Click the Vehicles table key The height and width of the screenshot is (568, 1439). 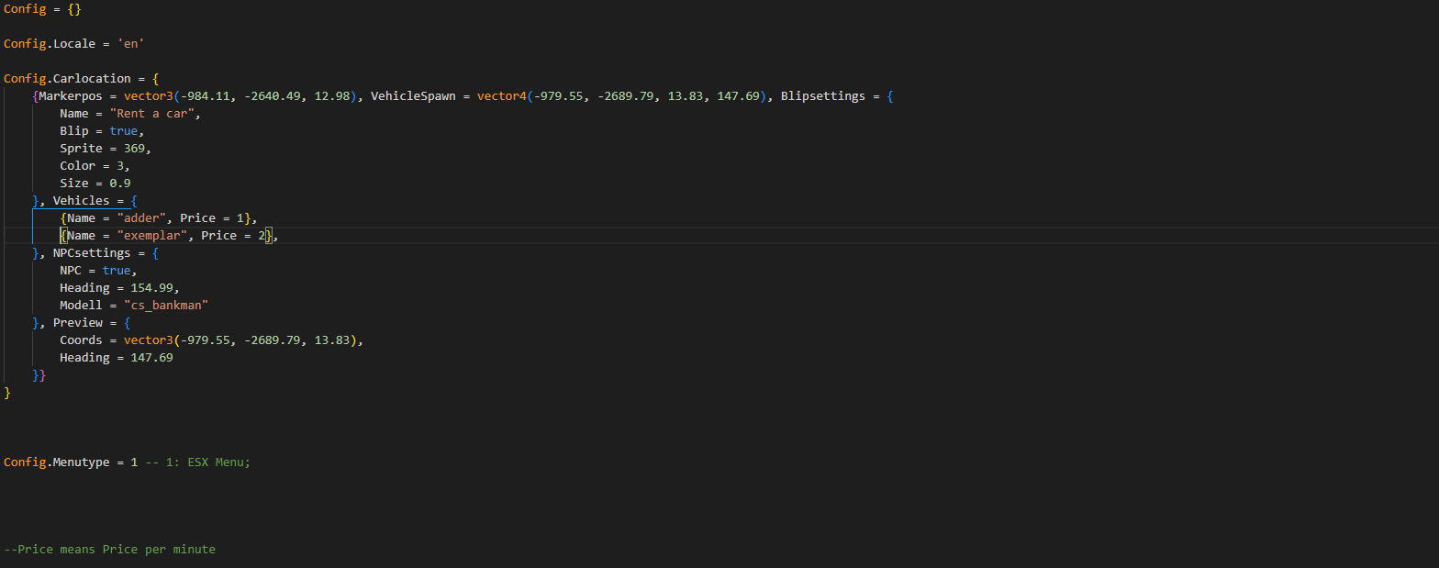(82, 201)
